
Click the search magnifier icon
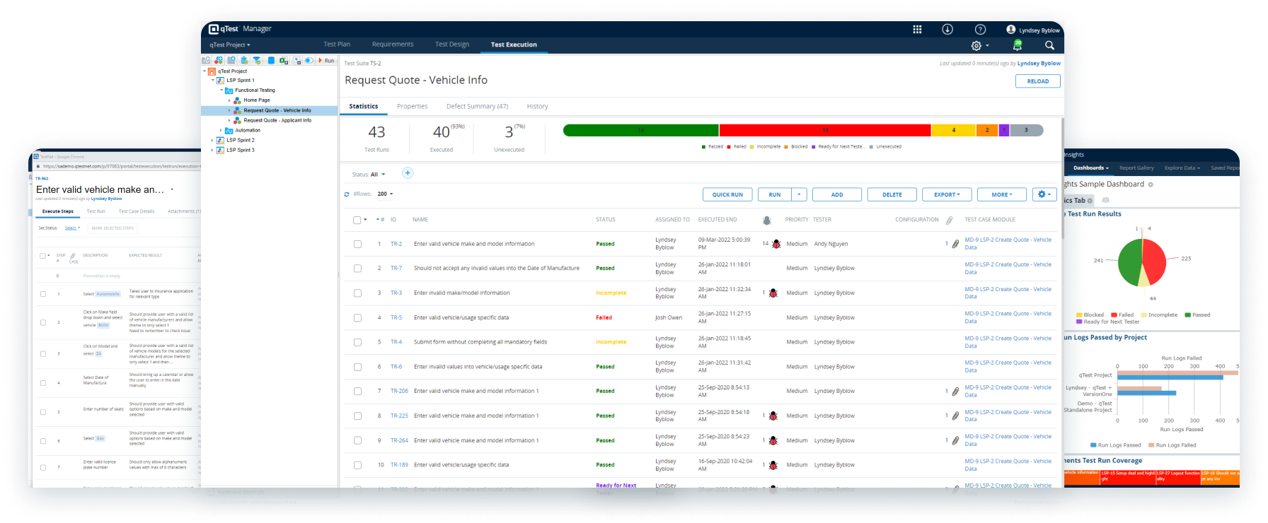click(1049, 45)
